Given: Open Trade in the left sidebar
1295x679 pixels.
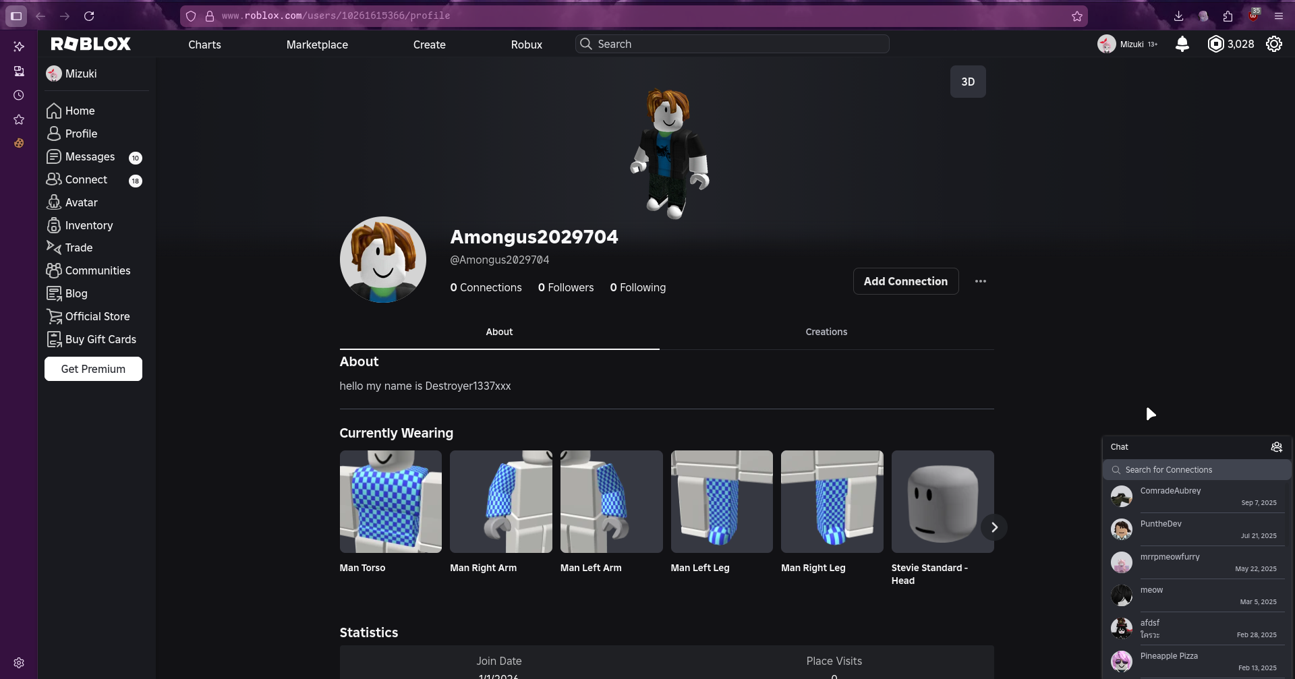Looking at the screenshot, I should pyautogui.click(x=78, y=247).
